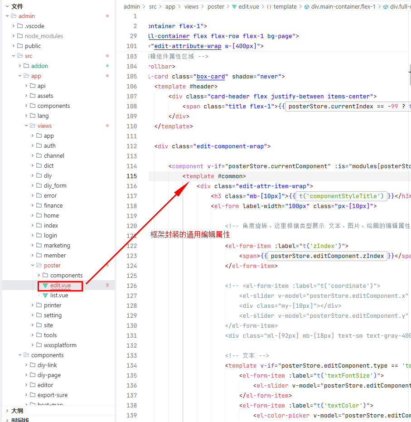This screenshot has height=422, width=411.
Task: Click line number 126 in the gutter
Action: point(131,286)
